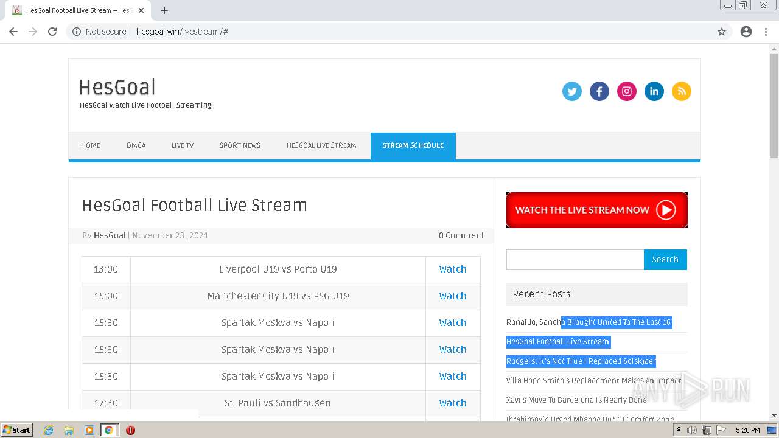The height and width of the screenshot is (438, 779).
Task: Open Xavi's Move To Barcelona post
Action: (x=576, y=400)
